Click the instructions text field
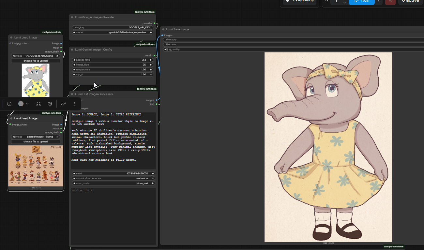424x250 pixels. point(114,216)
